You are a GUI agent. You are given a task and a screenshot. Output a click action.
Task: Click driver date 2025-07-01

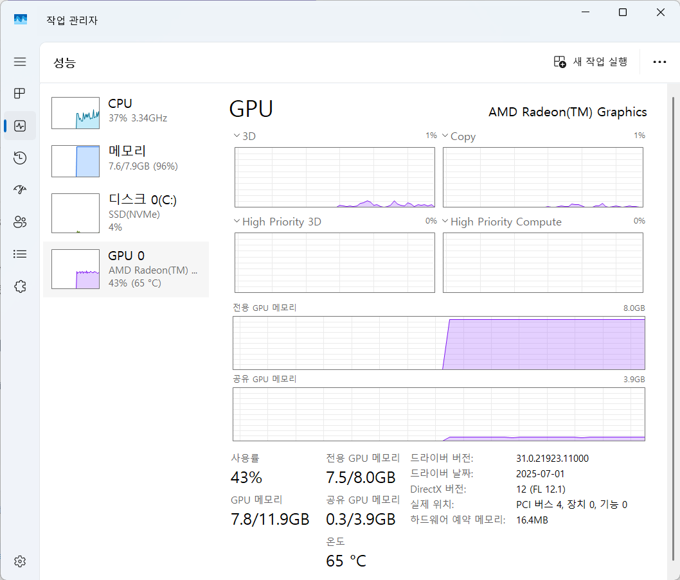(x=540, y=474)
